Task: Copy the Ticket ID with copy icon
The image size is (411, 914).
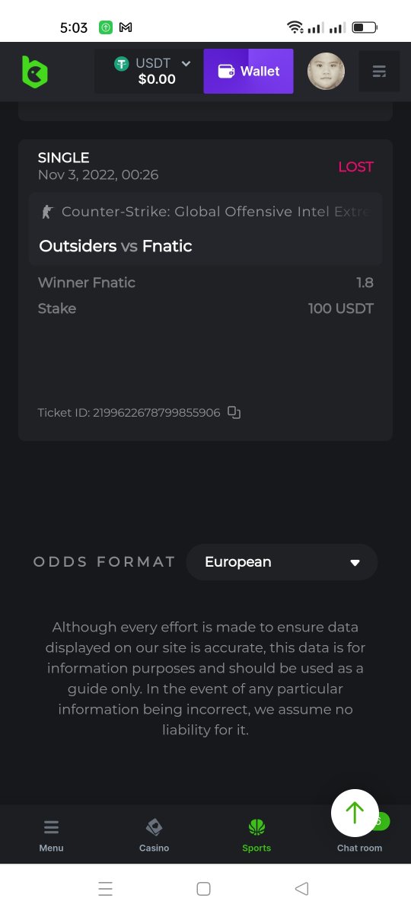Action: [234, 413]
